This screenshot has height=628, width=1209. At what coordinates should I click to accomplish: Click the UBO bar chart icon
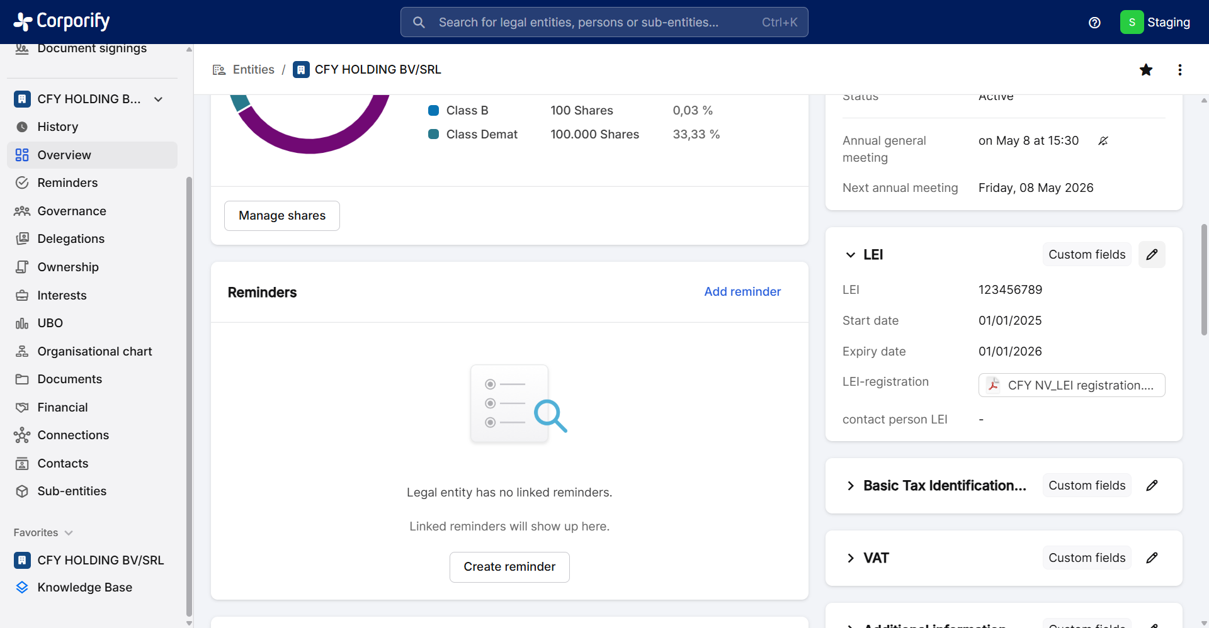(22, 323)
